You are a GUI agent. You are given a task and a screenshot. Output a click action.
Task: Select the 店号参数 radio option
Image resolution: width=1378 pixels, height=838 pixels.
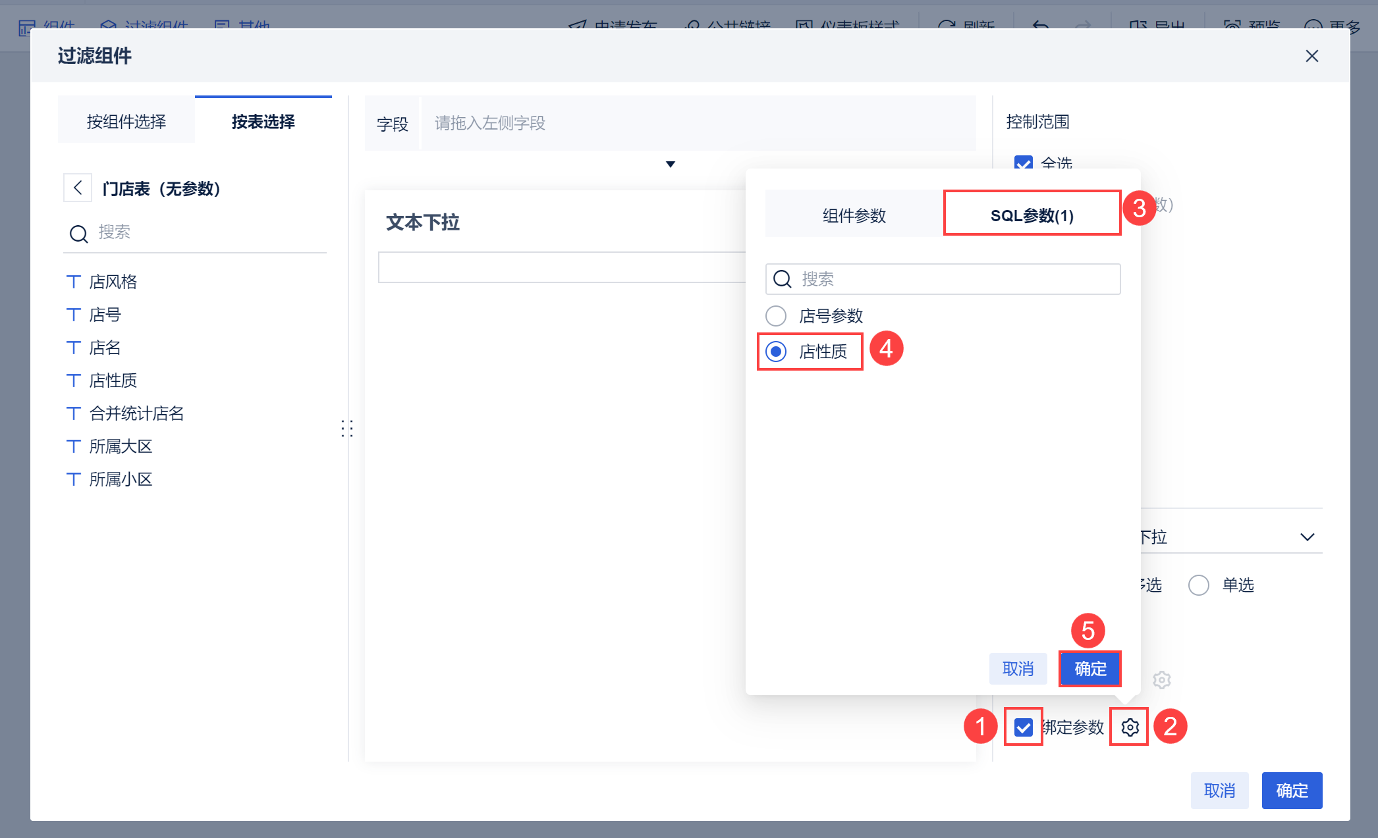click(x=776, y=316)
